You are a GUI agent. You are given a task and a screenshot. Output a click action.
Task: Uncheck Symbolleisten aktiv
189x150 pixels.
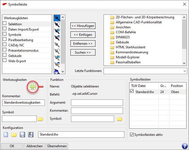132,135
